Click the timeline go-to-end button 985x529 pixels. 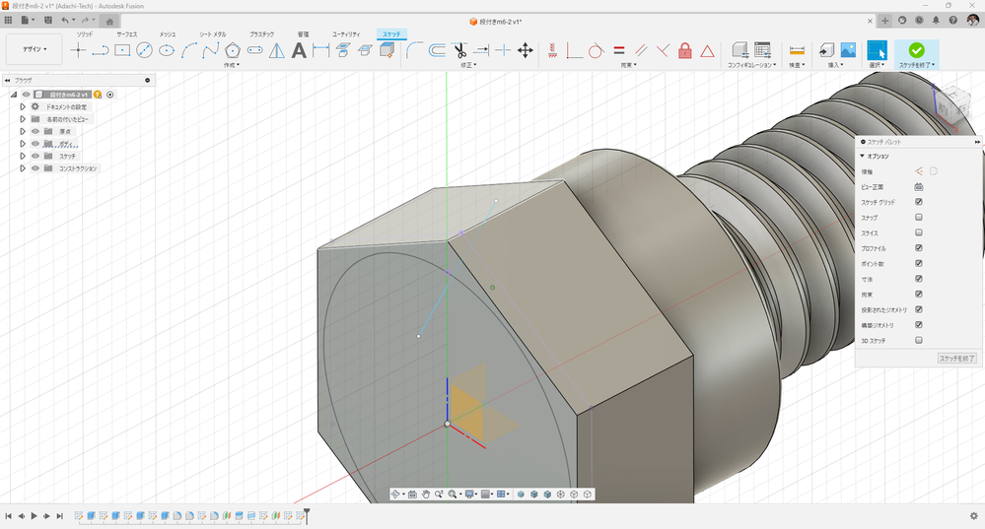pos(60,516)
